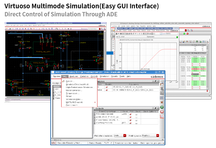This screenshot has width=216, height=148.
Task: Open Parasitics menu in ADE XL window
Action: 143,26
